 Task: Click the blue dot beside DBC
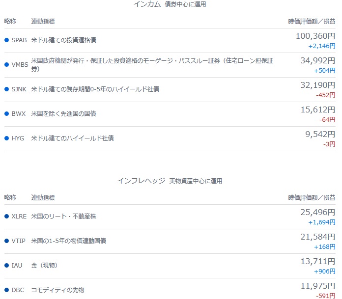[6, 290]
